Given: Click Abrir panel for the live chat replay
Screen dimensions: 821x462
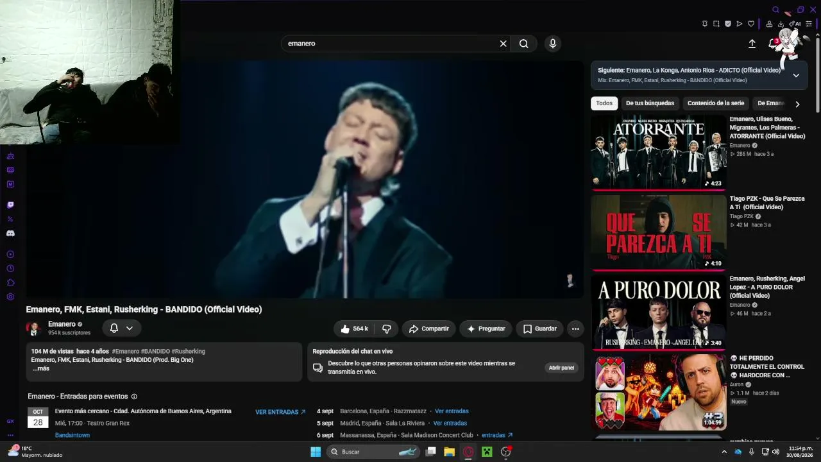Looking at the screenshot, I should [x=561, y=368].
